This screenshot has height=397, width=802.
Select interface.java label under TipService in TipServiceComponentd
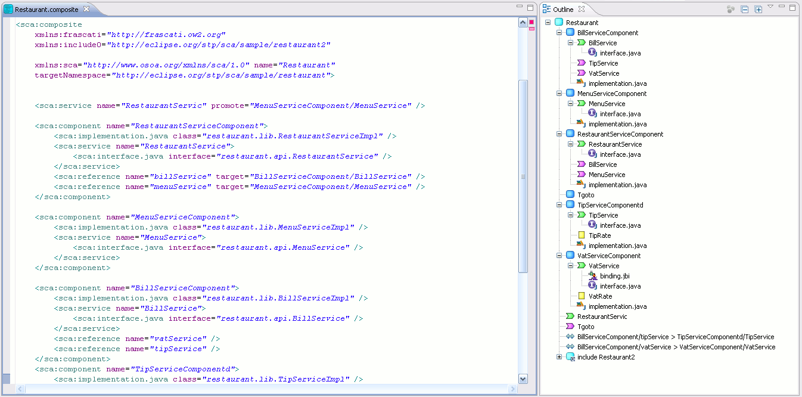[620, 225]
